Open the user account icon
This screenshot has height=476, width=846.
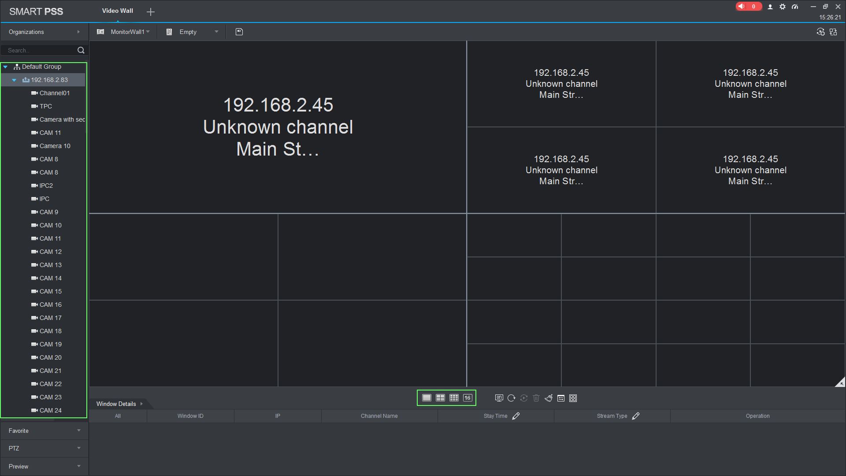[x=770, y=7]
